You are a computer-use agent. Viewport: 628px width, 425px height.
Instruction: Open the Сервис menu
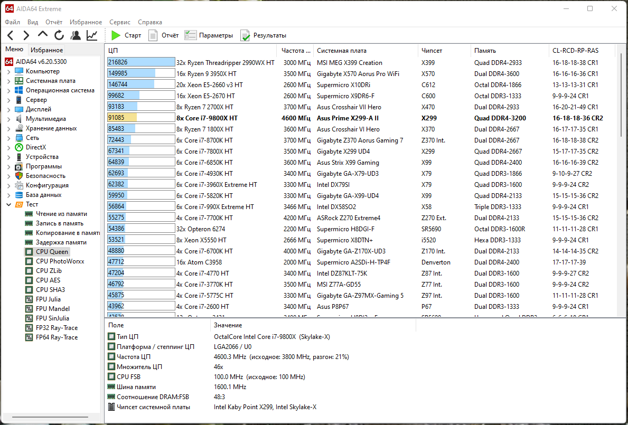120,22
